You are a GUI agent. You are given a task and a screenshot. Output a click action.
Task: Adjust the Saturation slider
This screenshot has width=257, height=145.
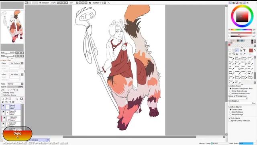tap(241, 33)
